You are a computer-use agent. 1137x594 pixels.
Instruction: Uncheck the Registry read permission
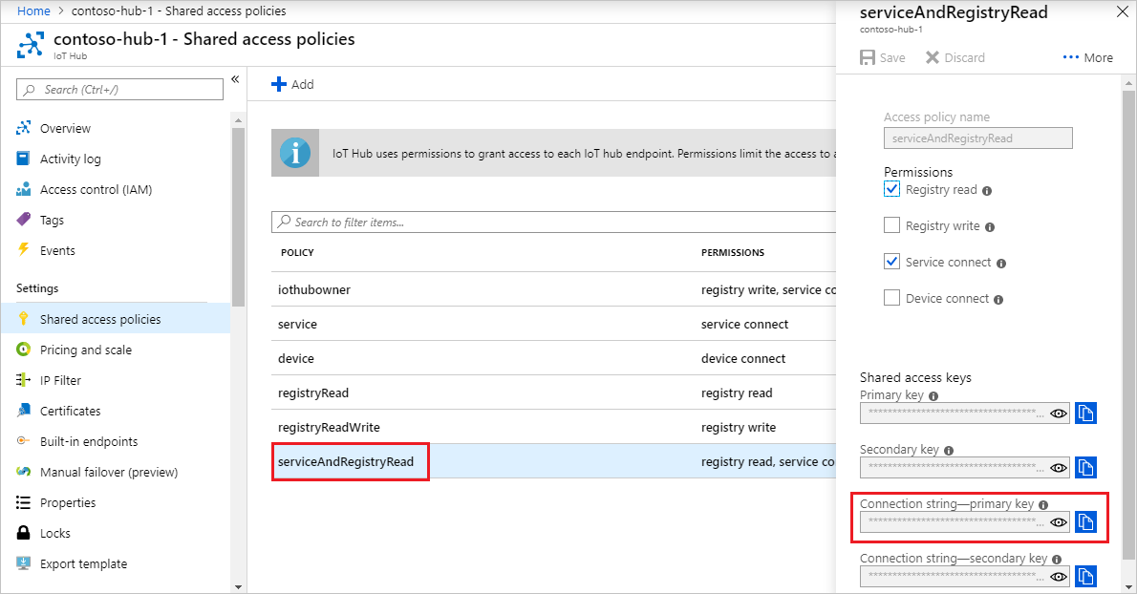coord(891,189)
